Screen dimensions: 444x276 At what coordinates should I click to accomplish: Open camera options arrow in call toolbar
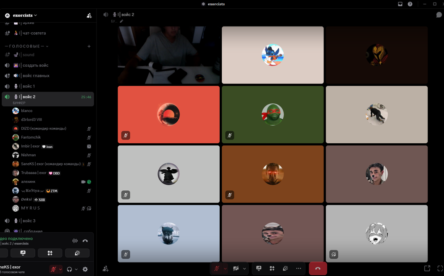tap(244, 268)
